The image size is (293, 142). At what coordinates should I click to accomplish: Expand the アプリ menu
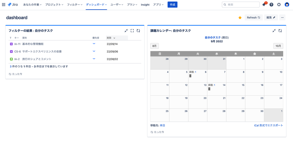tap(158, 5)
